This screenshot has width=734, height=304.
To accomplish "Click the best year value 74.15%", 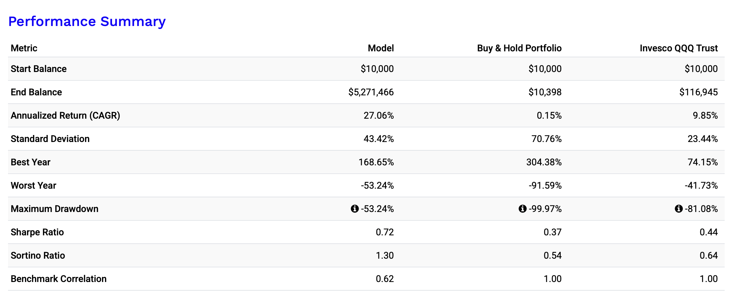I will pos(703,162).
